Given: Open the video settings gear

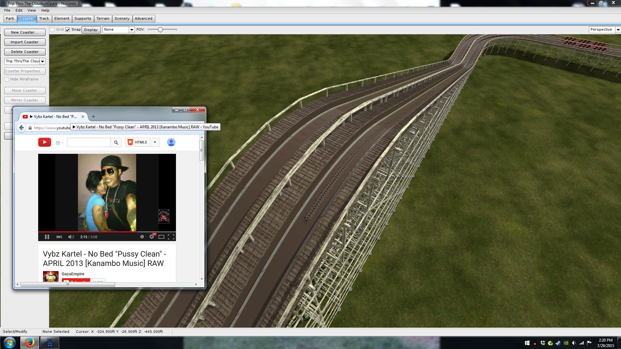Looking at the screenshot, I should tap(151, 237).
